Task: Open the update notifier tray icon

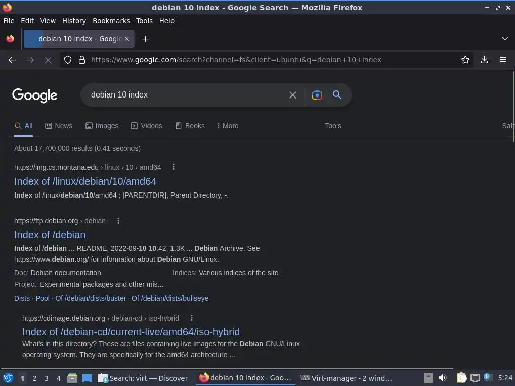Action: coord(488,377)
